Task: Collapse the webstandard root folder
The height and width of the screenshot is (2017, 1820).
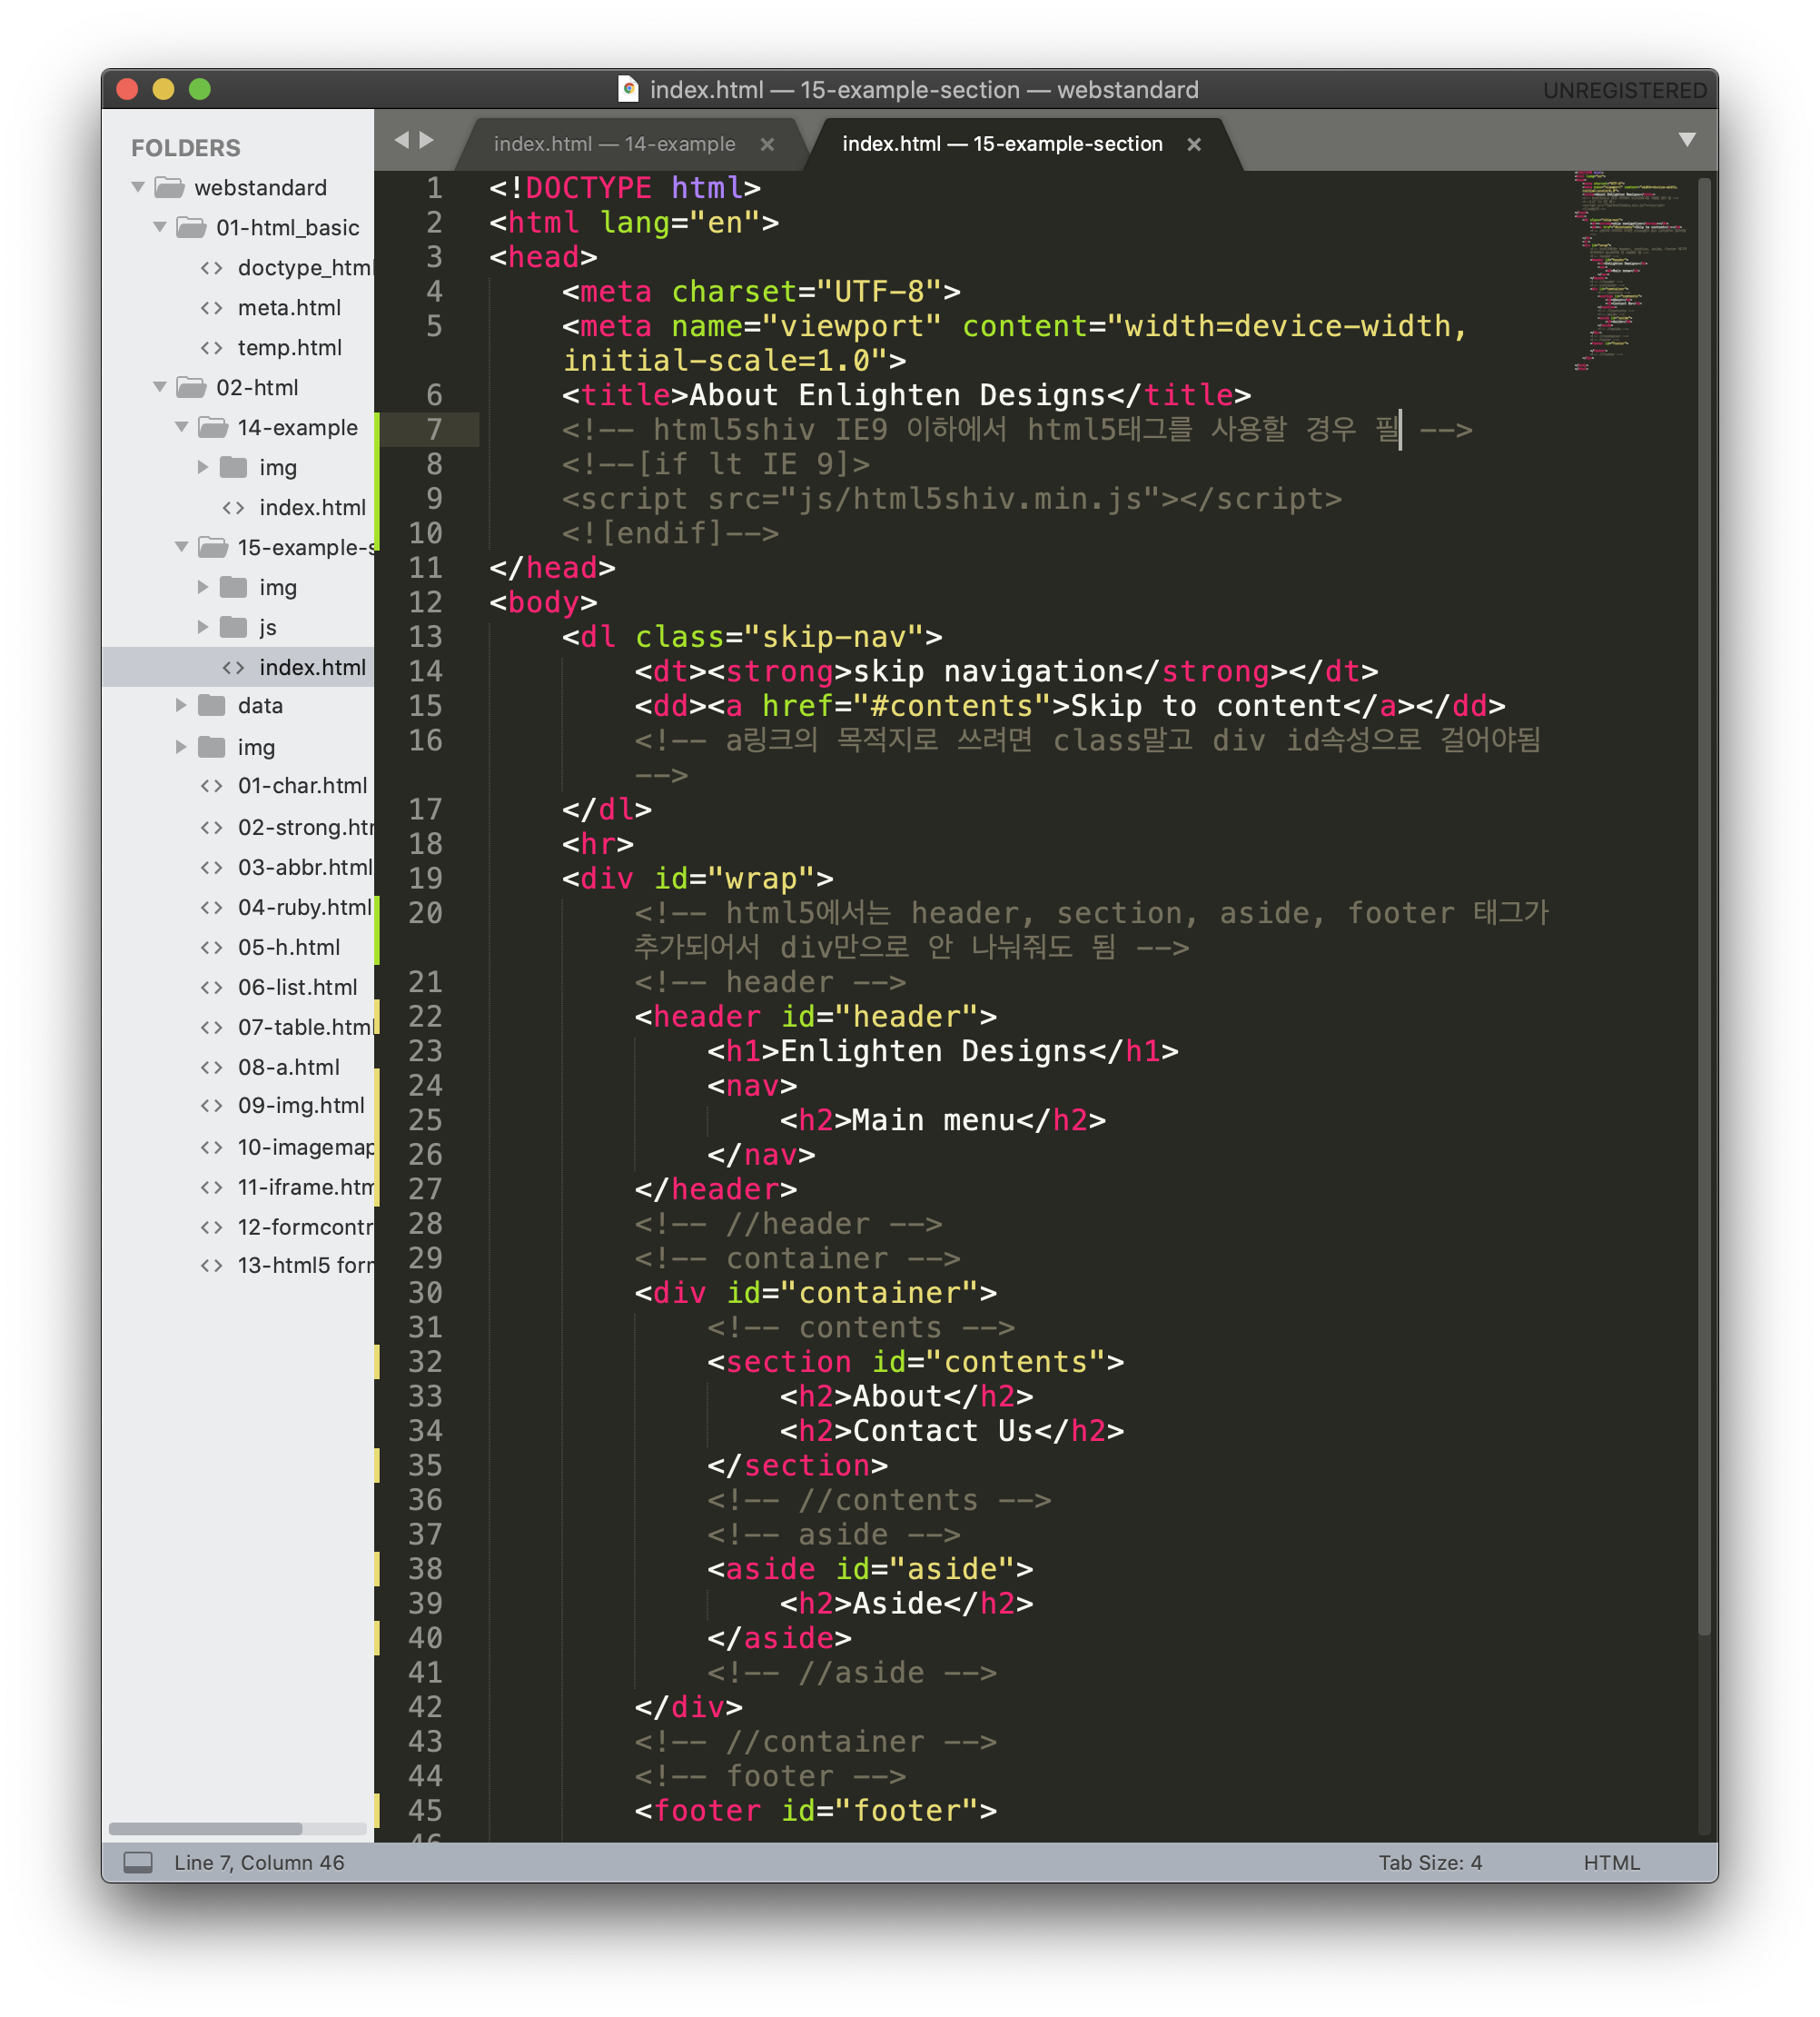Action: 138,187
